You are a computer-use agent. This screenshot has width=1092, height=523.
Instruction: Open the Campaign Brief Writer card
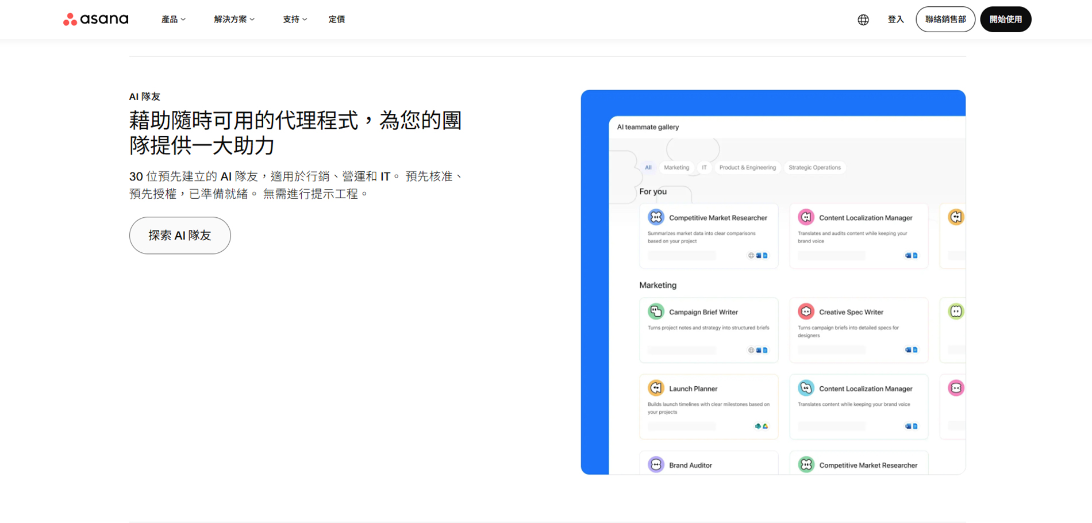709,330
